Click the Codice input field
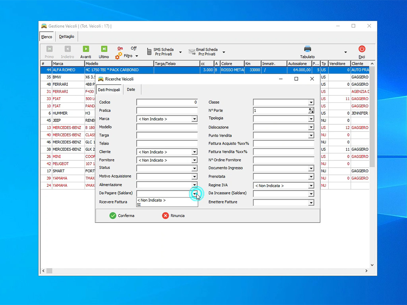407x305 pixels. pos(167,102)
